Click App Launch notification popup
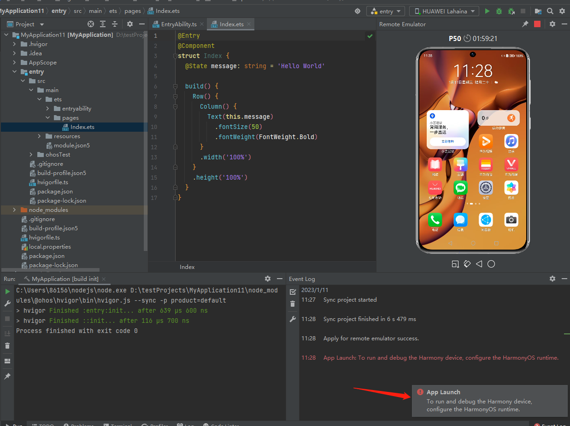The image size is (570, 426). coord(490,401)
